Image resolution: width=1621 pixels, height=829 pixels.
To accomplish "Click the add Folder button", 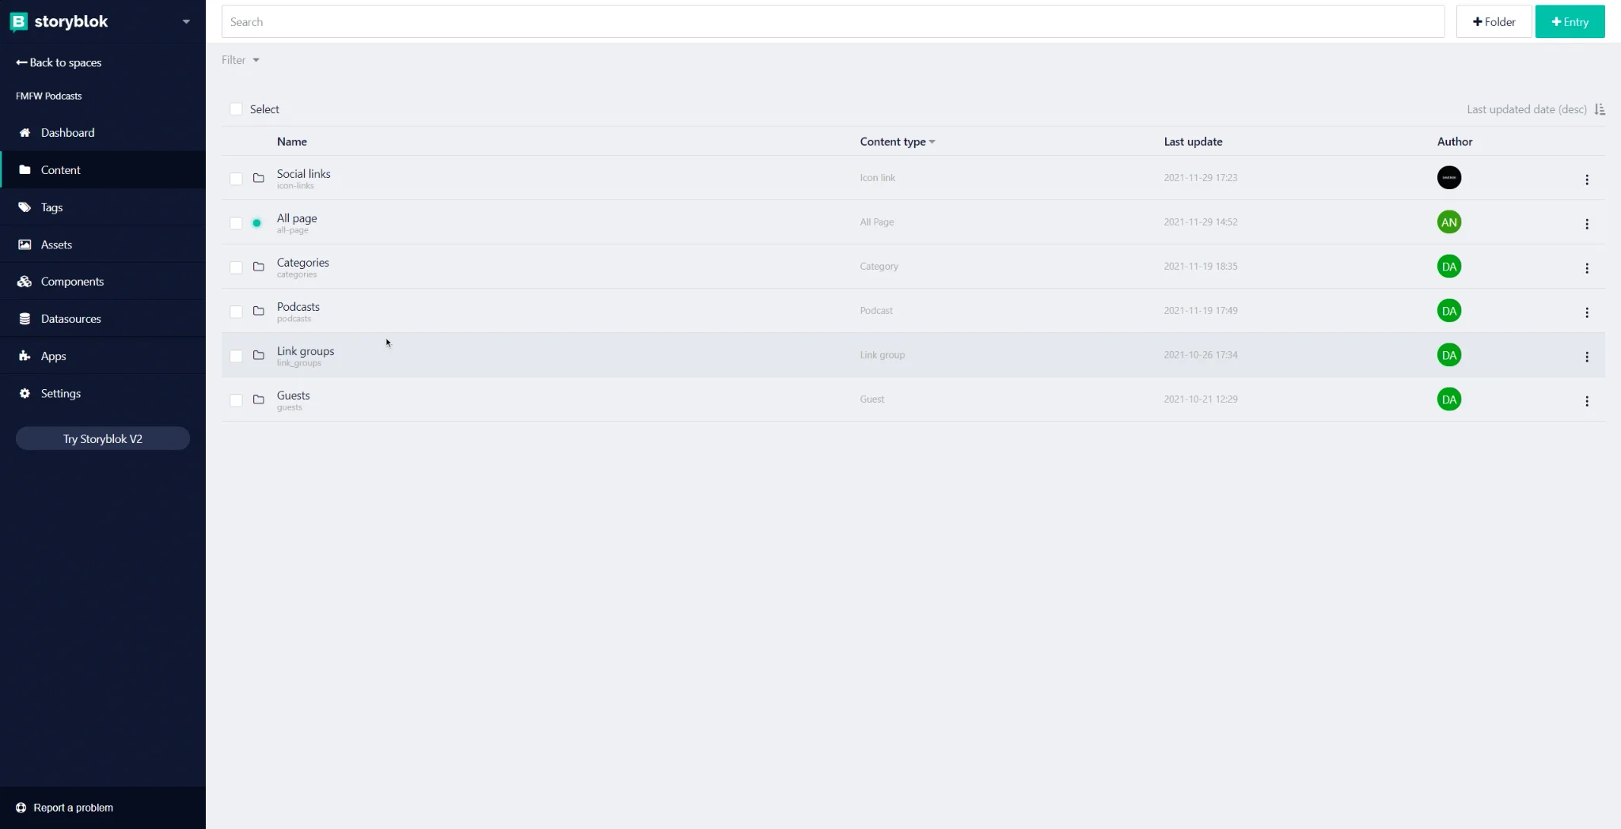I will point(1494,21).
